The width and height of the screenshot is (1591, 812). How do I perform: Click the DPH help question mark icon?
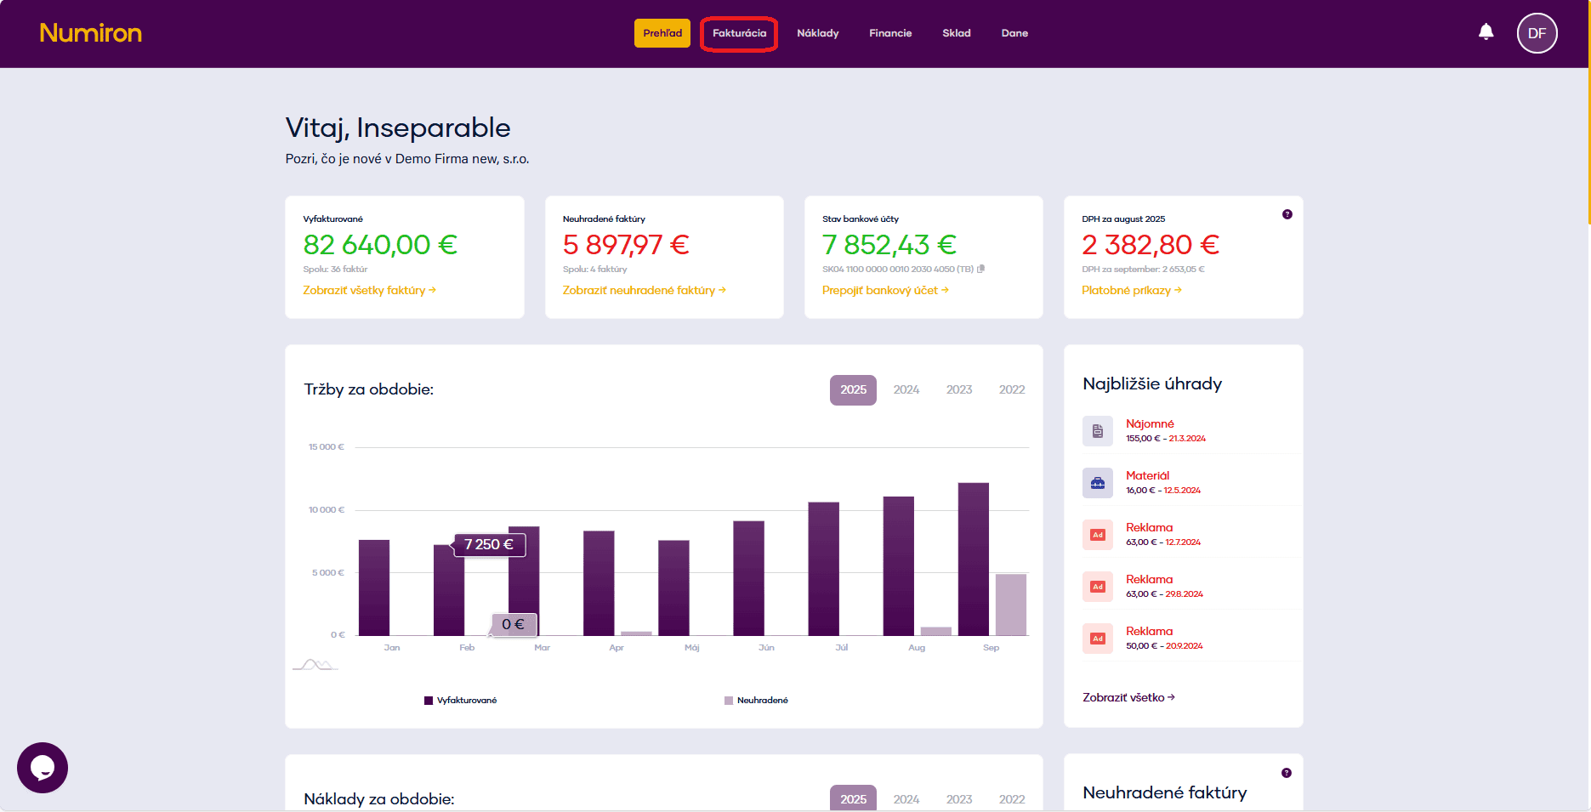[x=1287, y=214]
